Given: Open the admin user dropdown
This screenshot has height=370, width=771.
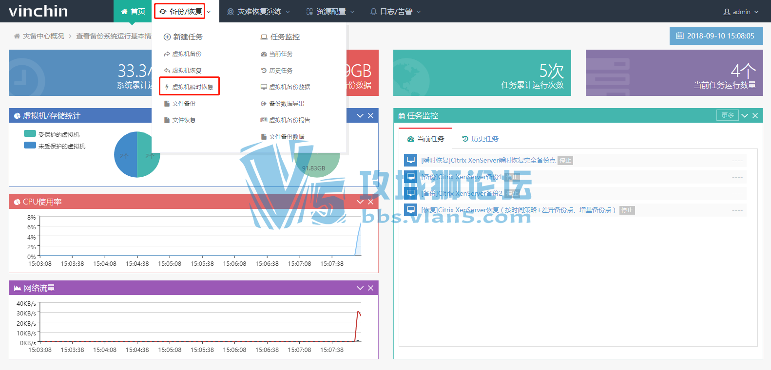Looking at the screenshot, I should [x=741, y=12].
